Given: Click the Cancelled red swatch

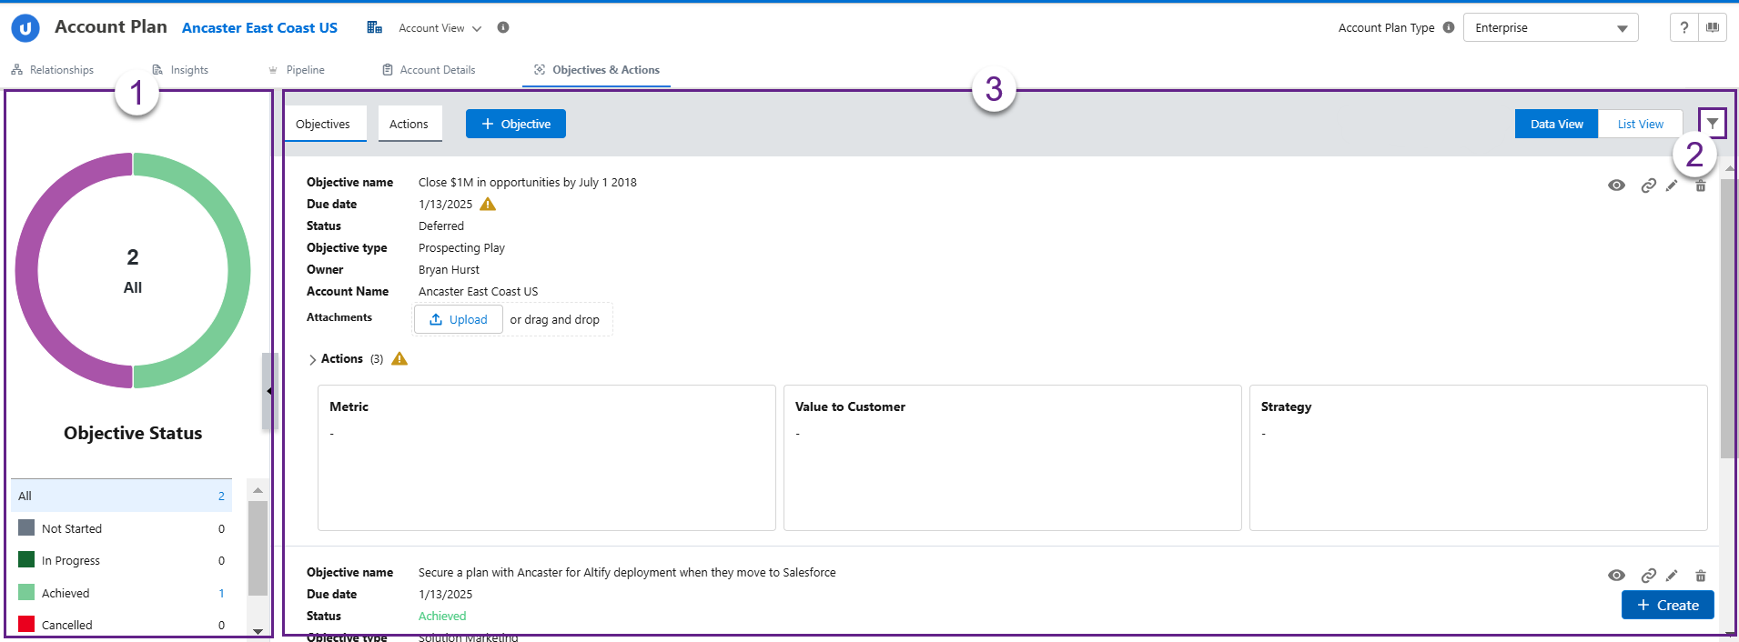Looking at the screenshot, I should (26, 624).
